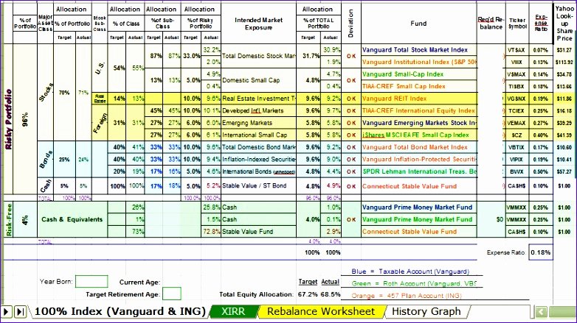Select the Real Estate Investment Trust exposure cell
This screenshot has height=323, width=577.
pos(259,99)
